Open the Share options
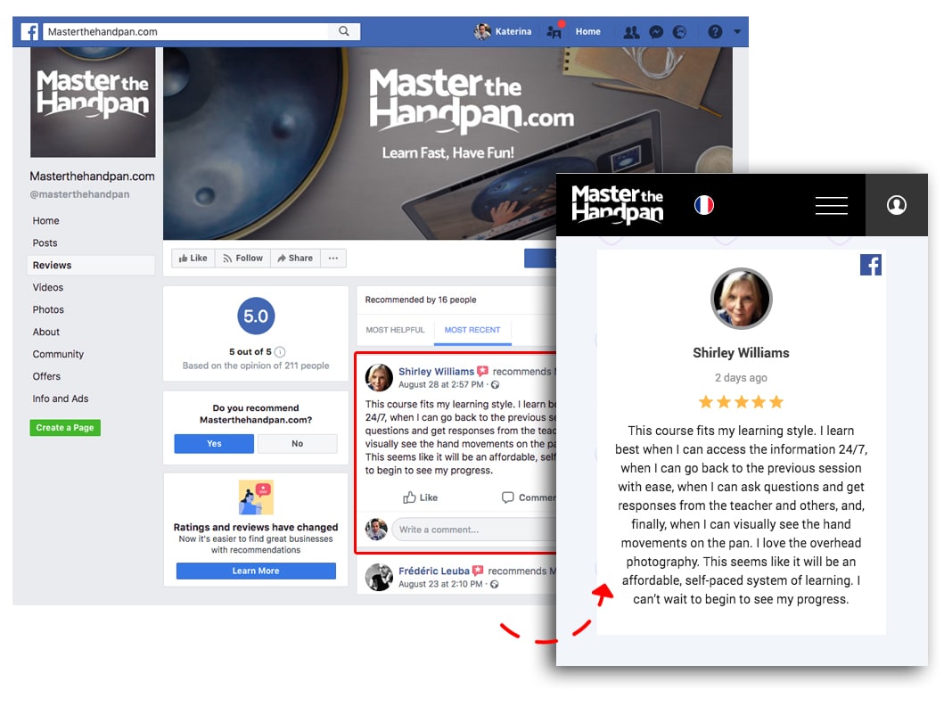Viewport: 944px width, 715px height. (294, 258)
